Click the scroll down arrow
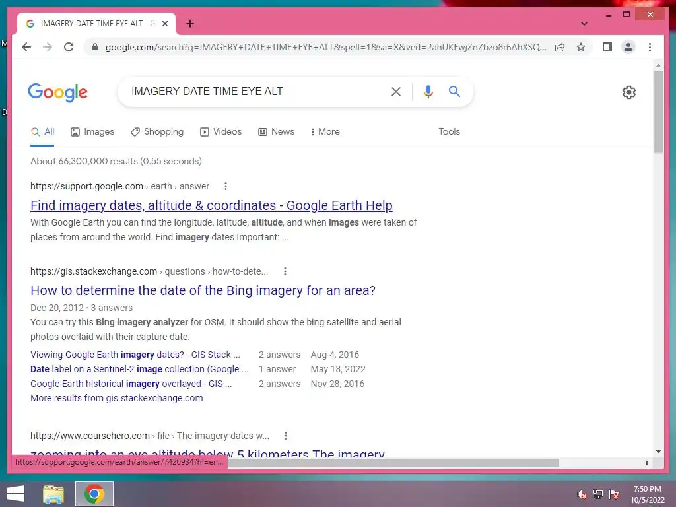Image resolution: width=676 pixels, height=507 pixels. (658, 452)
